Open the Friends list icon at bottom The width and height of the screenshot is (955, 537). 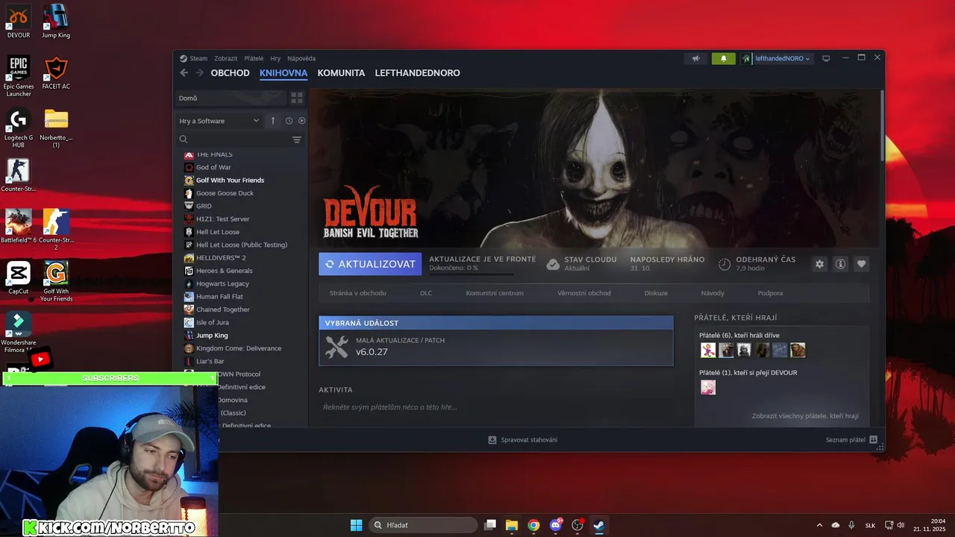[873, 440]
